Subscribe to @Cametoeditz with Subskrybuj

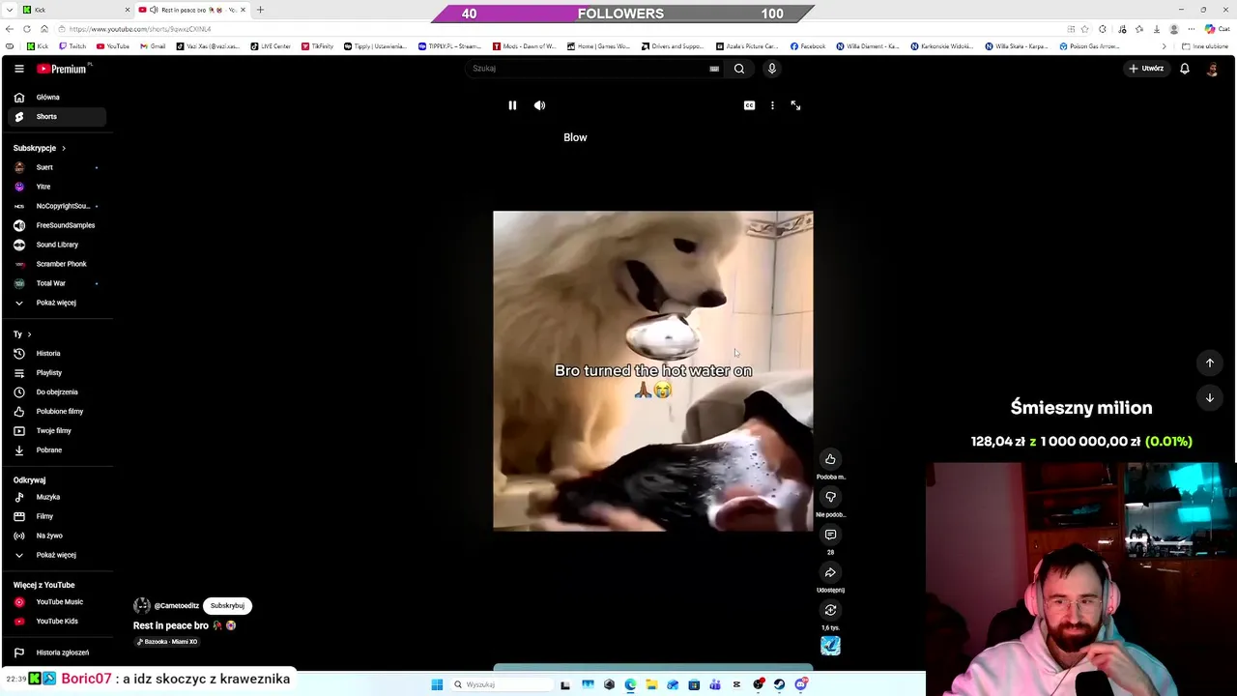[227, 606]
